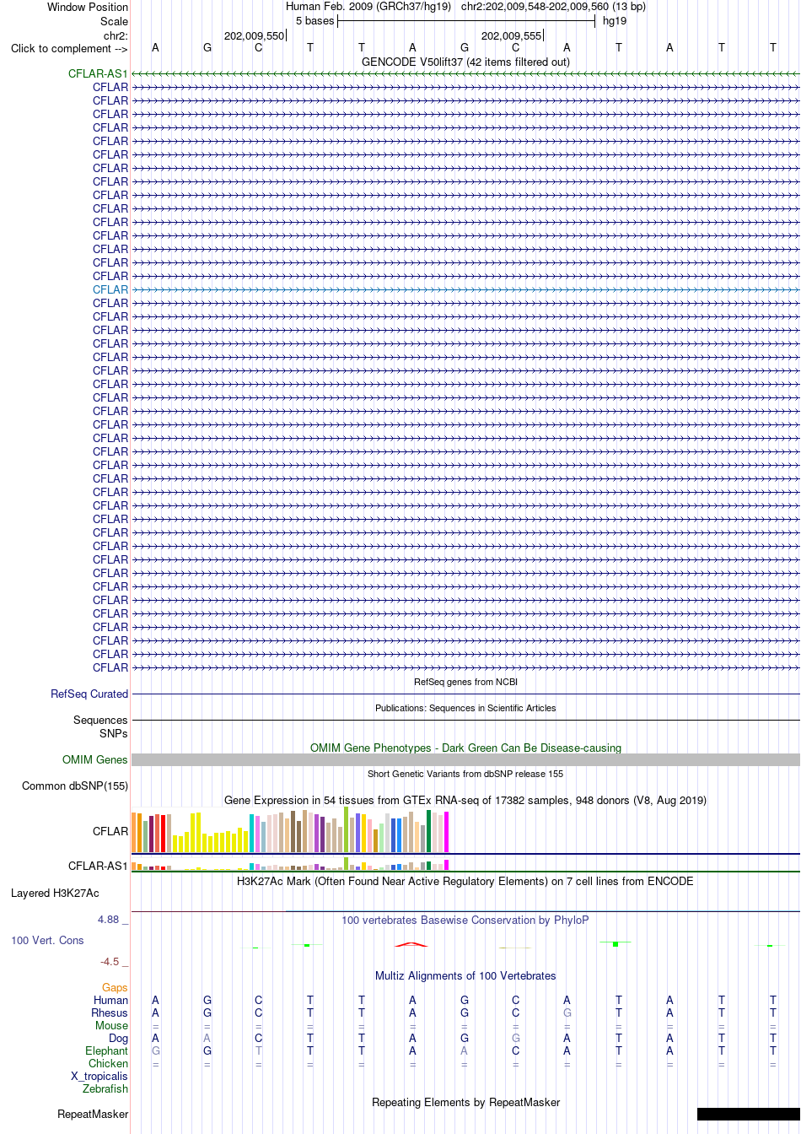Click the 'Publications: Sequences in Scientific Articles' title

click(465, 708)
